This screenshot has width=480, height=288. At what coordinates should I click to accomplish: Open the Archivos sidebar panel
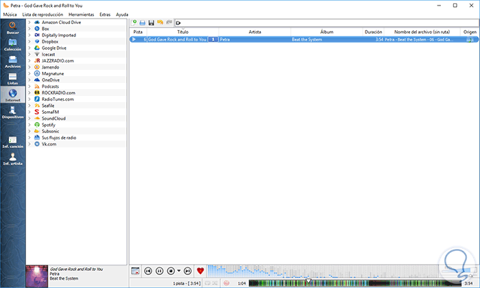(13, 62)
